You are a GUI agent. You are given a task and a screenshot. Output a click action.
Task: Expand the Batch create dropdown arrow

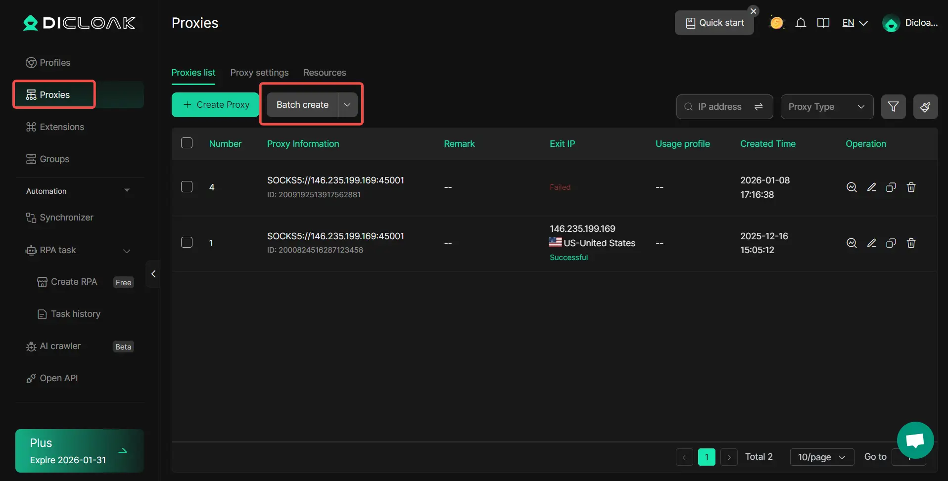point(347,105)
